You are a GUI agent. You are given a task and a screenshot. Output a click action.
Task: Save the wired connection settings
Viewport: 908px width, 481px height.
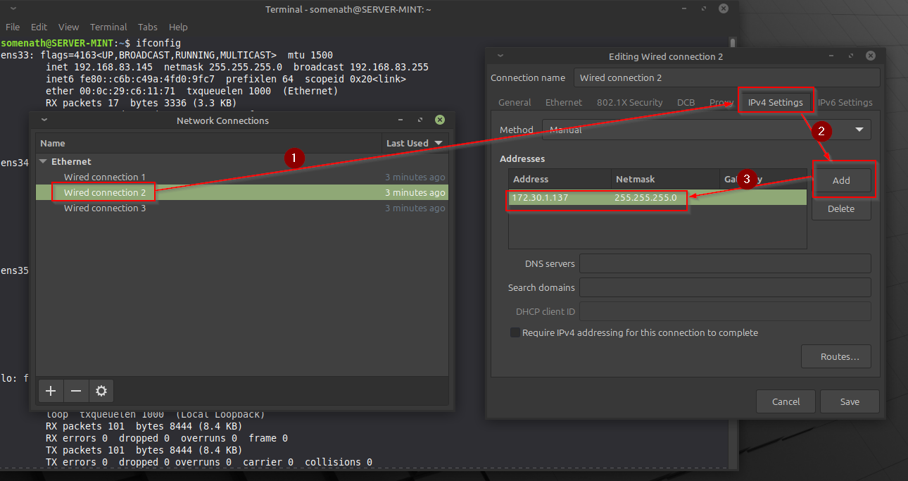pos(850,401)
